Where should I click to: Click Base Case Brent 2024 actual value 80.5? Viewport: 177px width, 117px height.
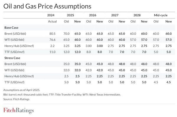click(x=53, y=34)
